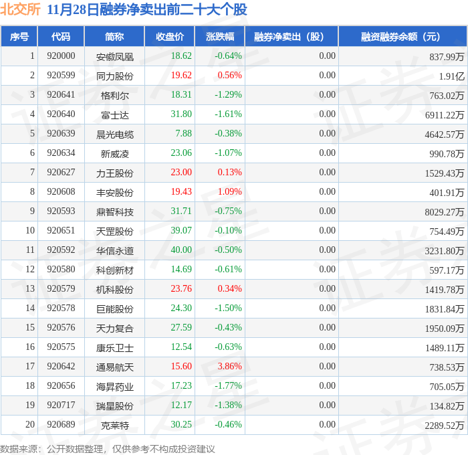Select the 克莱特 stock name
The image size is (468, 455).
114,426
